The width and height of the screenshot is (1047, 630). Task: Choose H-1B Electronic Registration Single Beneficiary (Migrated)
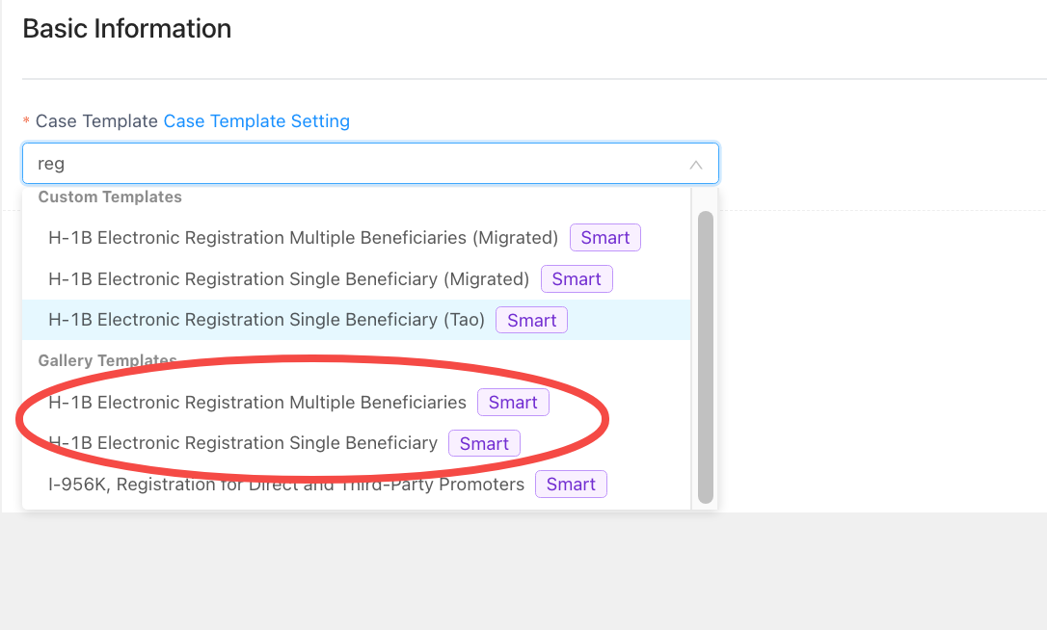(x=288, y=279)
